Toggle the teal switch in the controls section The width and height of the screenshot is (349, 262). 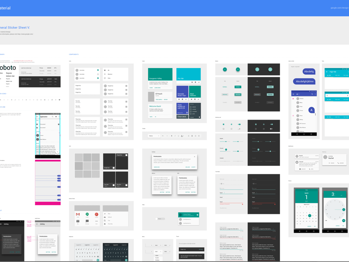click(239, 124)
